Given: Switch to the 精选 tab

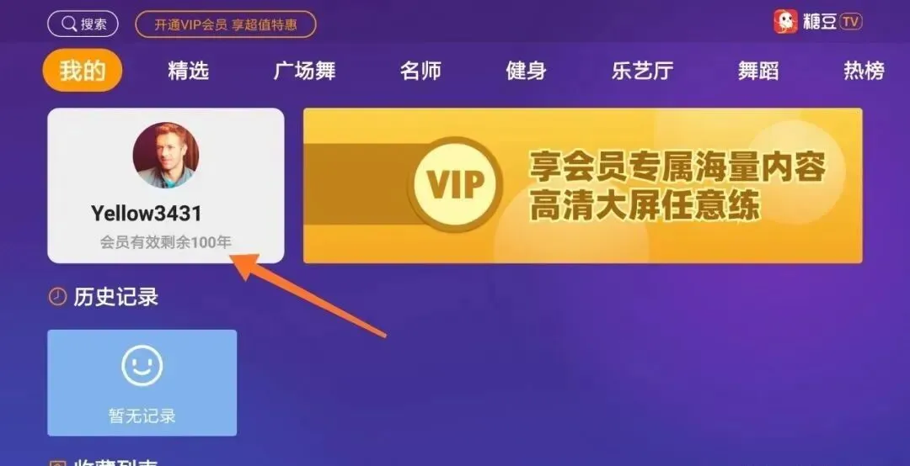Looking at the screenshot, I should pos(188,71).
